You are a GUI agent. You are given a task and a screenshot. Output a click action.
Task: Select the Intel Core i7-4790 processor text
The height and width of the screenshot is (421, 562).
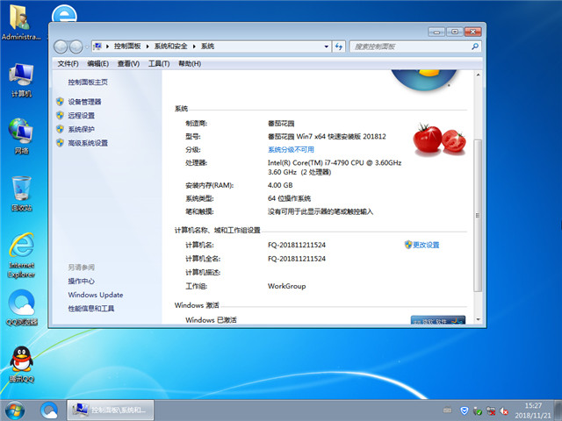pyautogui.click(x=335, y=168)
